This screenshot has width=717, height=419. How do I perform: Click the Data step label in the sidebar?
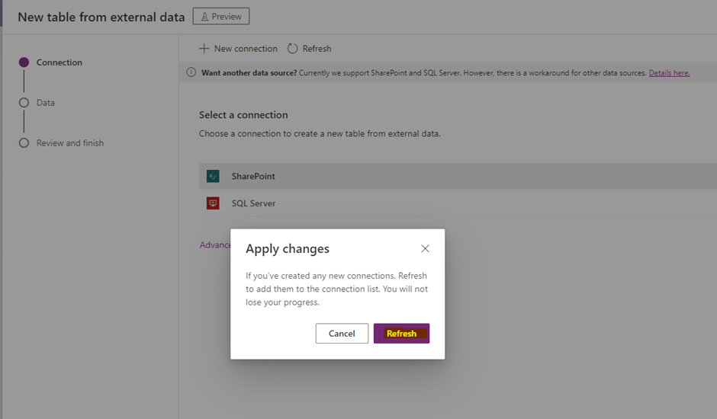point(46,103)
